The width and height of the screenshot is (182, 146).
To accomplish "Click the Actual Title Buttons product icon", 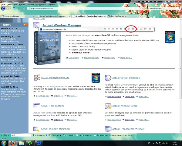I will pyautogui.click(x=37, y=106).
